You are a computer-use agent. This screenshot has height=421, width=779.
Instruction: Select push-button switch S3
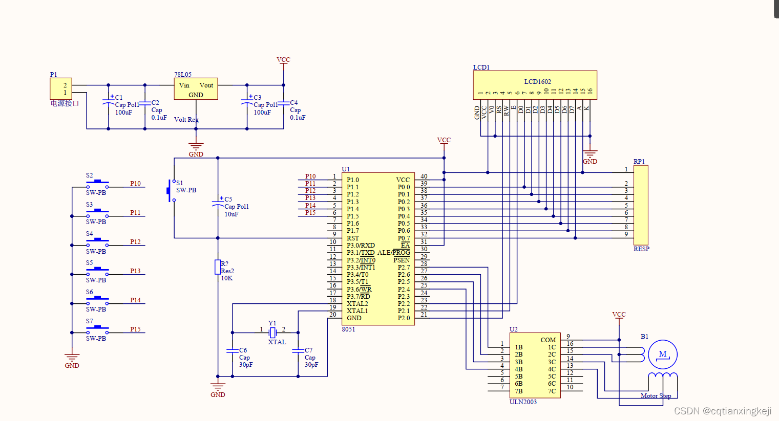(x=97, y=214)
